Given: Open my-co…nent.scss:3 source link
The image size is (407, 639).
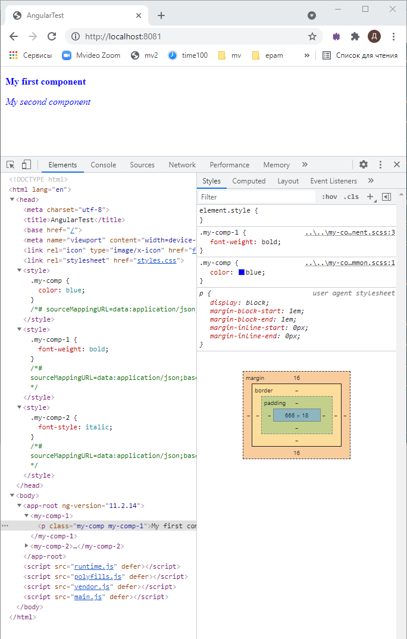Looking at the screenshot, I should click(350, 233).
